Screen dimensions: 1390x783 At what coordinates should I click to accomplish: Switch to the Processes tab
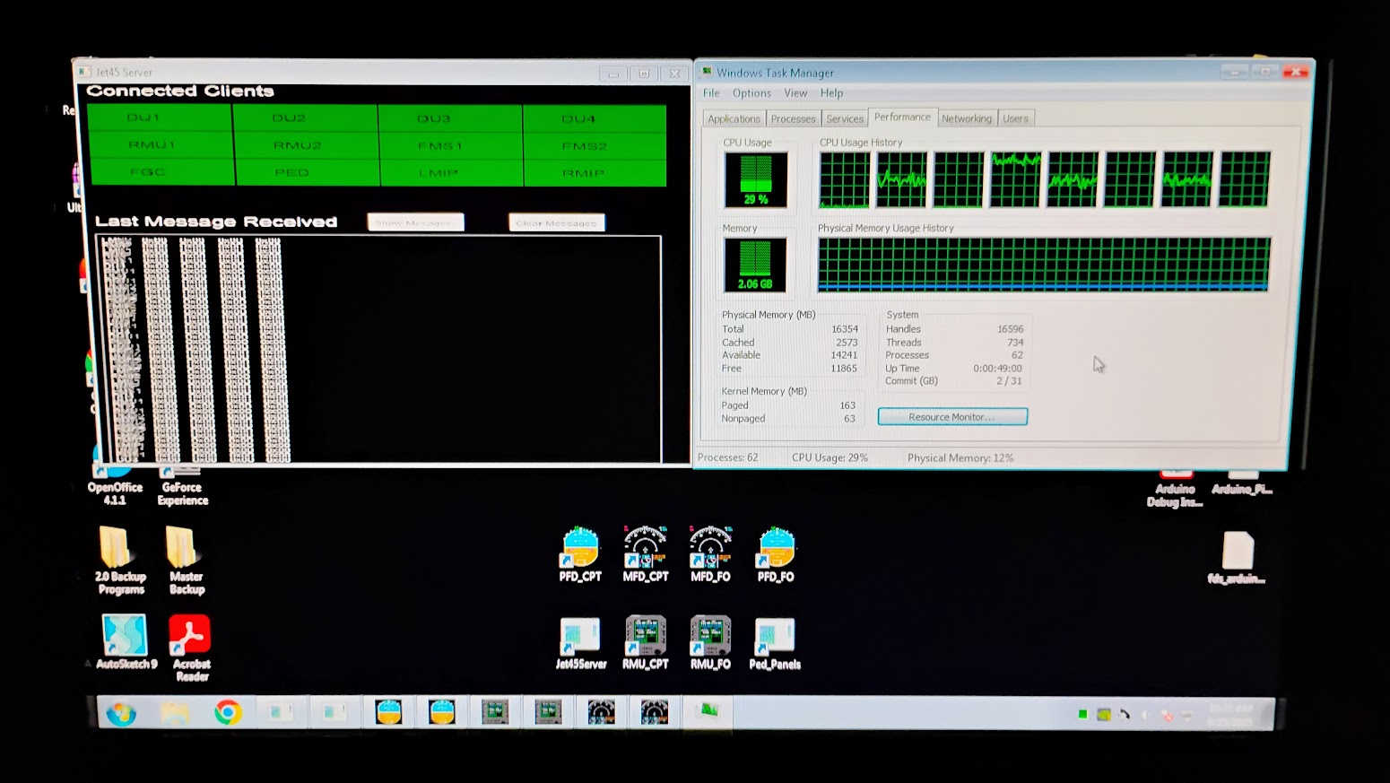click(x=793, y=118)
